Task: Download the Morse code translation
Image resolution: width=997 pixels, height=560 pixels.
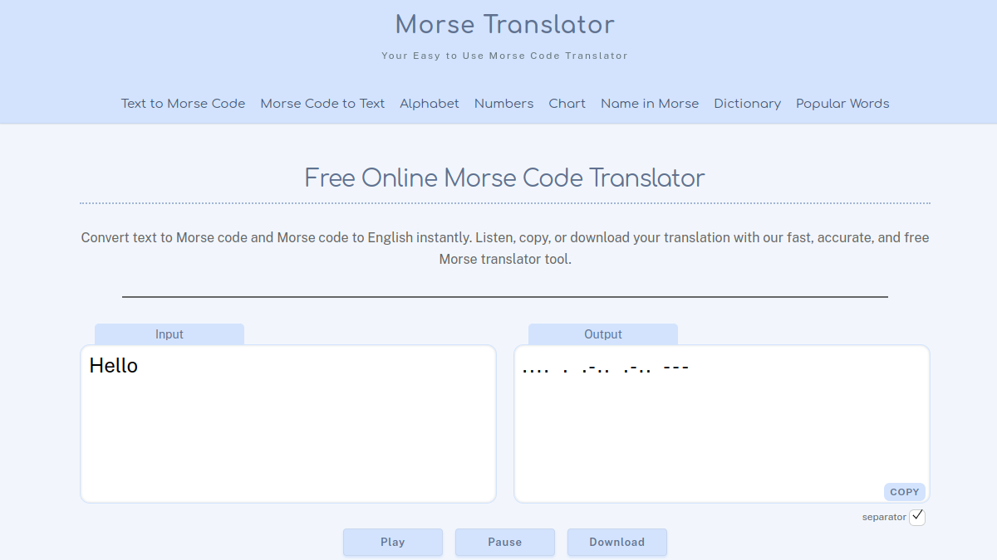Action: coord(617,542)
